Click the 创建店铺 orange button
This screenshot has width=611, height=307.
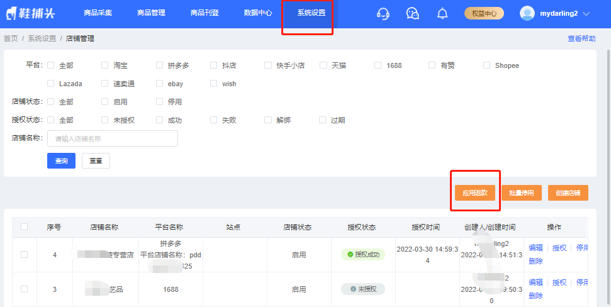tap(568, 194)
